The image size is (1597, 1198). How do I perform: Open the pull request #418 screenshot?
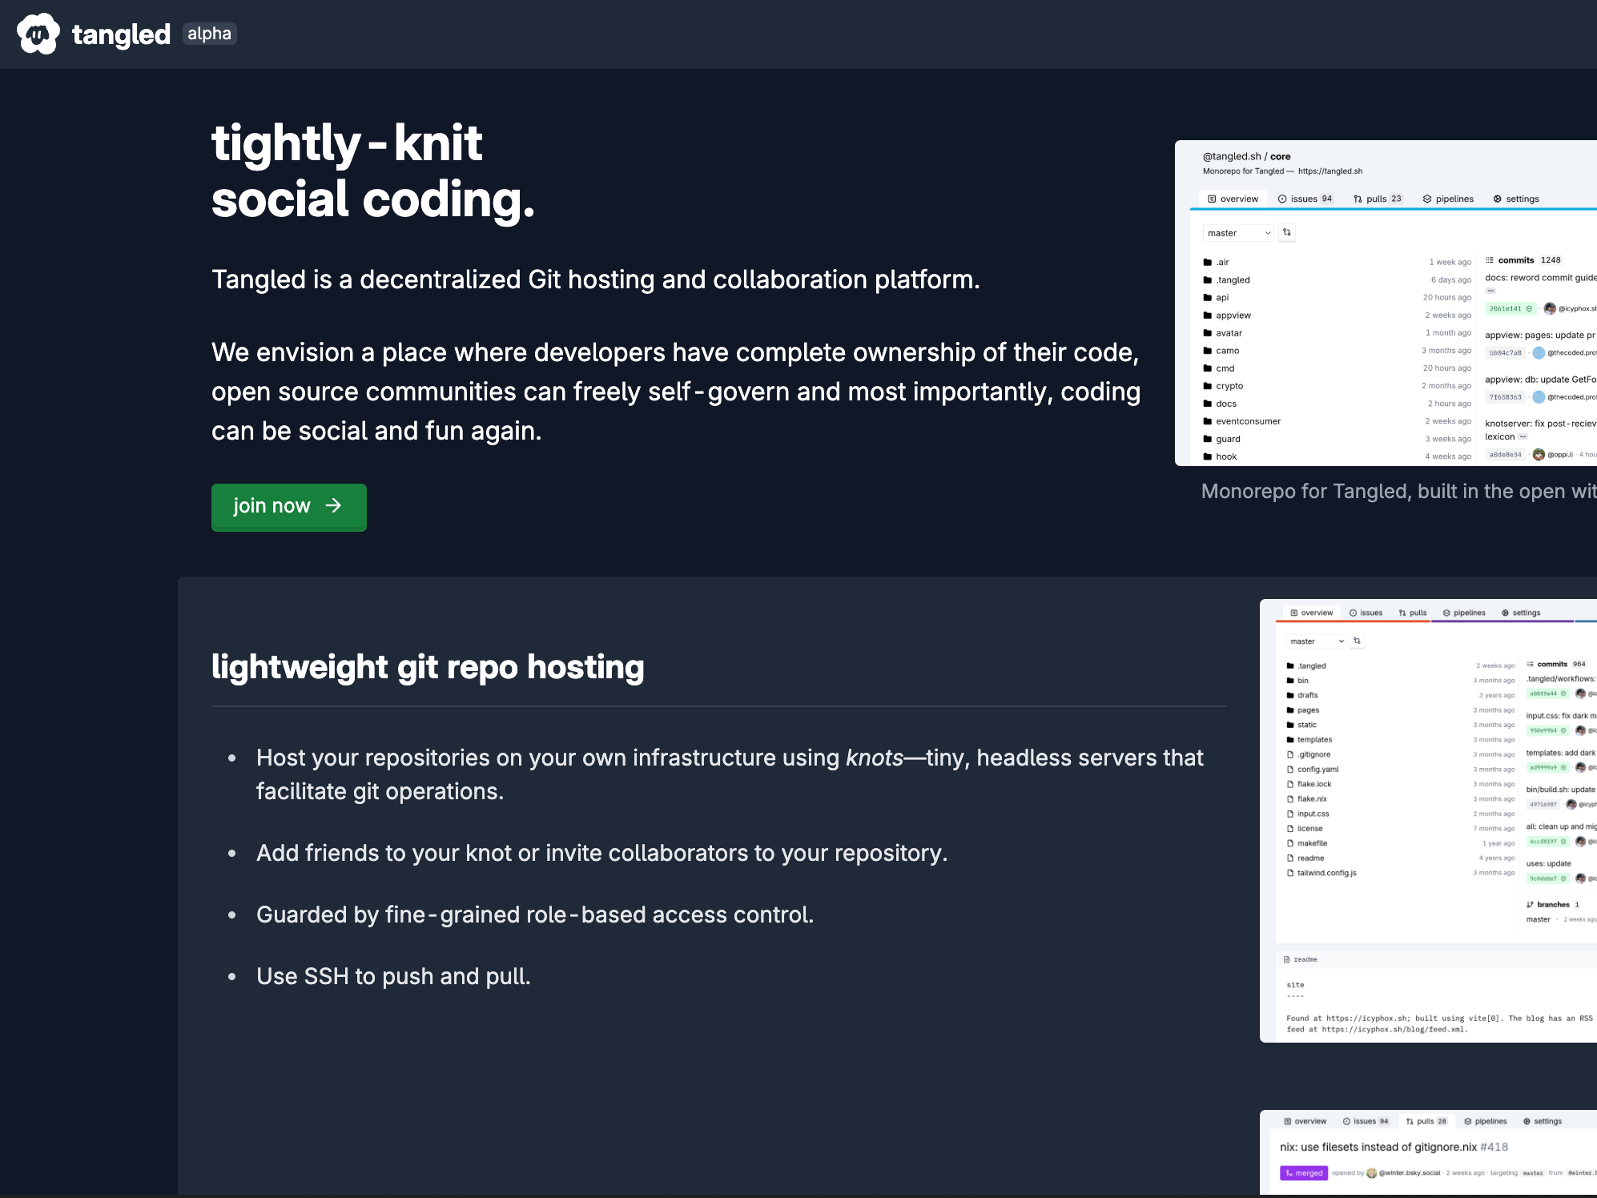point(1428,1152)
